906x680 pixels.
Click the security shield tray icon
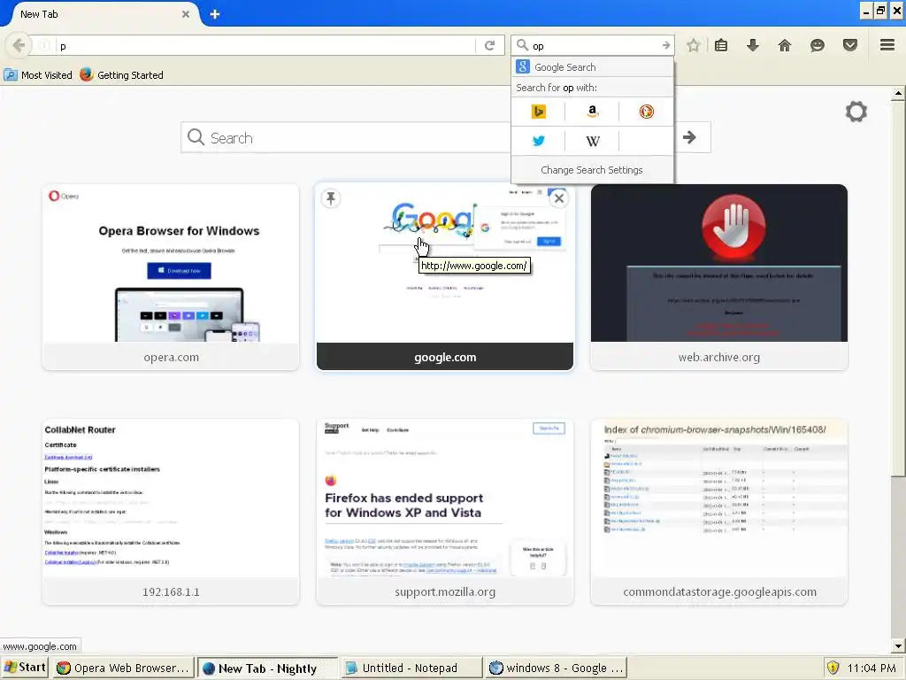pos(833,668)
